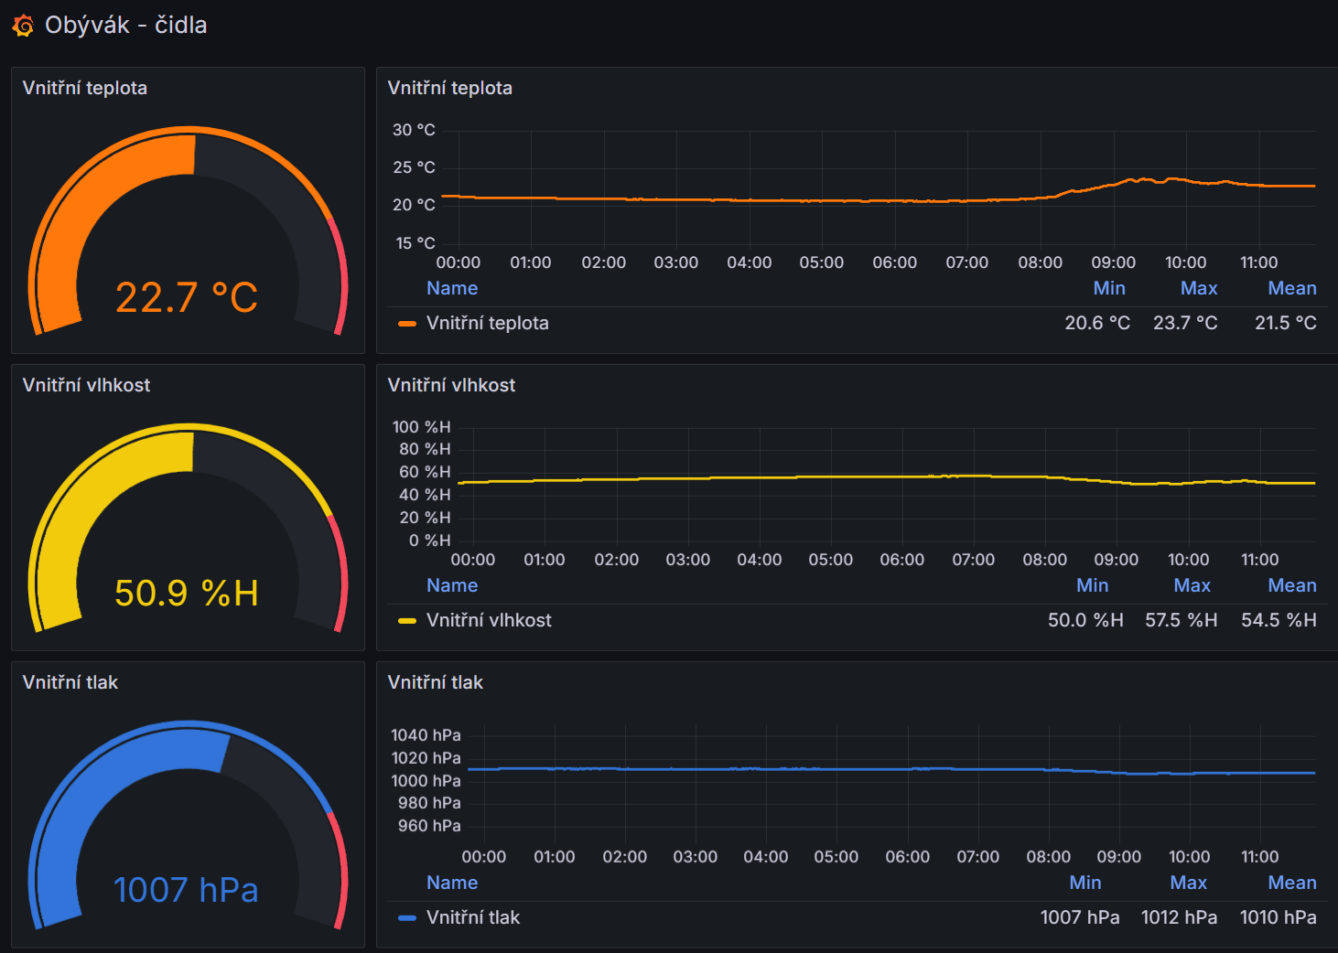Screen dimensions: 1338x953
Task: Click the dashboard title Obývák - čidla
Action: [126, 25]
